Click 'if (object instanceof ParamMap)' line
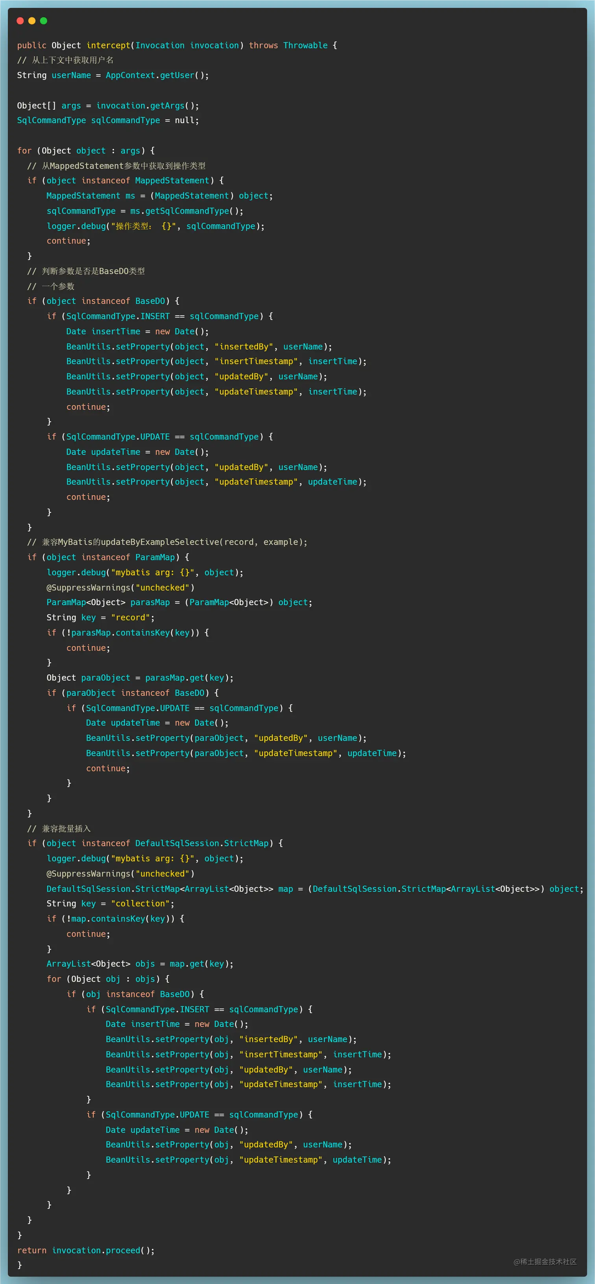This screenshot has width=595, height=1284. coord(108,557)
